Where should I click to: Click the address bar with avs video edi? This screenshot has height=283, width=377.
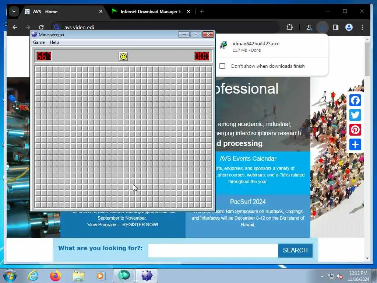pyautogui.click(x=165, y=27)
